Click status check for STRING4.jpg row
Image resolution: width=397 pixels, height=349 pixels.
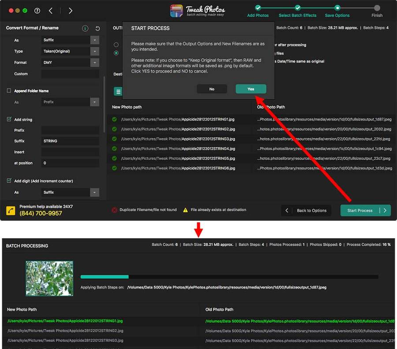[x=114, y=149]
